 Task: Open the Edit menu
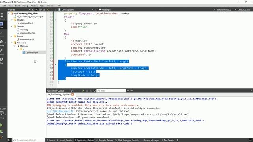4,6
